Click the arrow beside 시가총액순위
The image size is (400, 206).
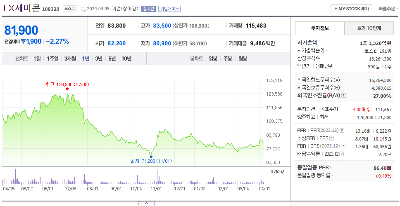click(326, 51)
